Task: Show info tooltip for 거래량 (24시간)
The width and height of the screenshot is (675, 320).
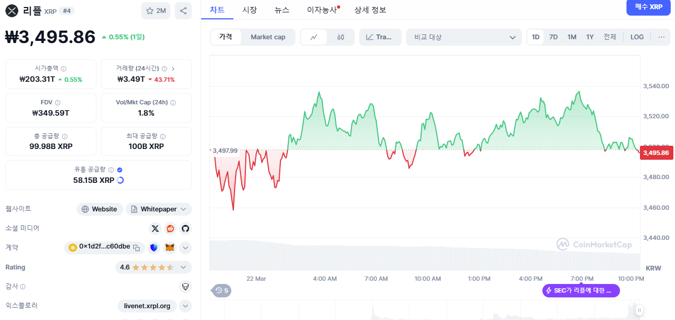Action: click(x=164, y=69)
